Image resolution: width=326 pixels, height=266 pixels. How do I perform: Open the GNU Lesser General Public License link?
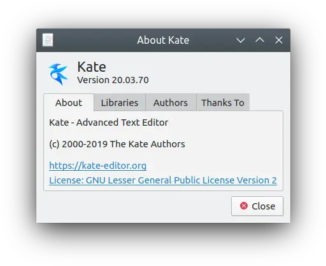tap(163, 180)
